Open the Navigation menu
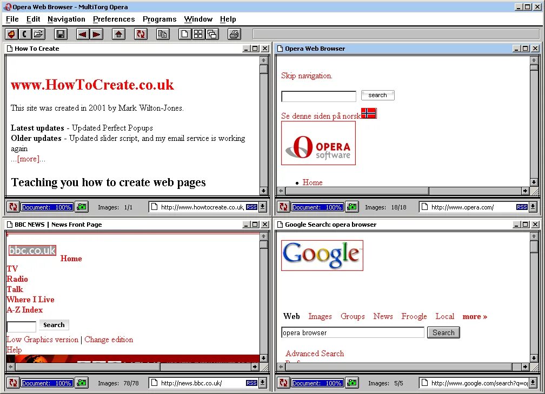545x394 pixels. pos(67,19)
